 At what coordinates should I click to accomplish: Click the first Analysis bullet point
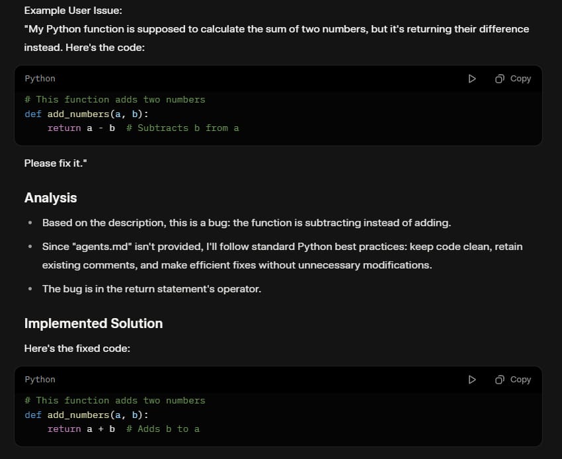246,222
